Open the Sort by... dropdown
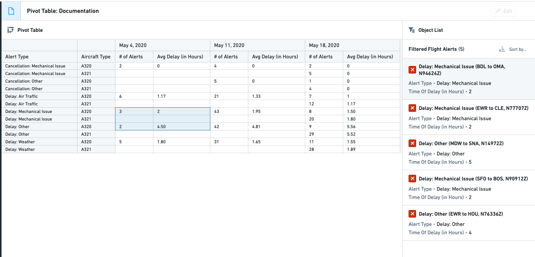This screenshot has height=257, width=535. click(x=513, y=49)
